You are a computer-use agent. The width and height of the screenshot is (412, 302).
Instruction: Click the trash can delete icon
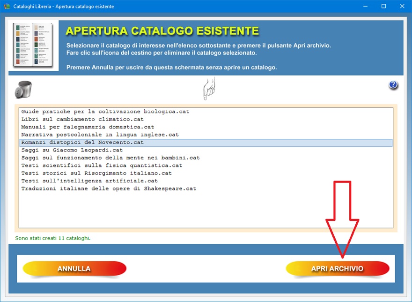[x=23, y=89]
